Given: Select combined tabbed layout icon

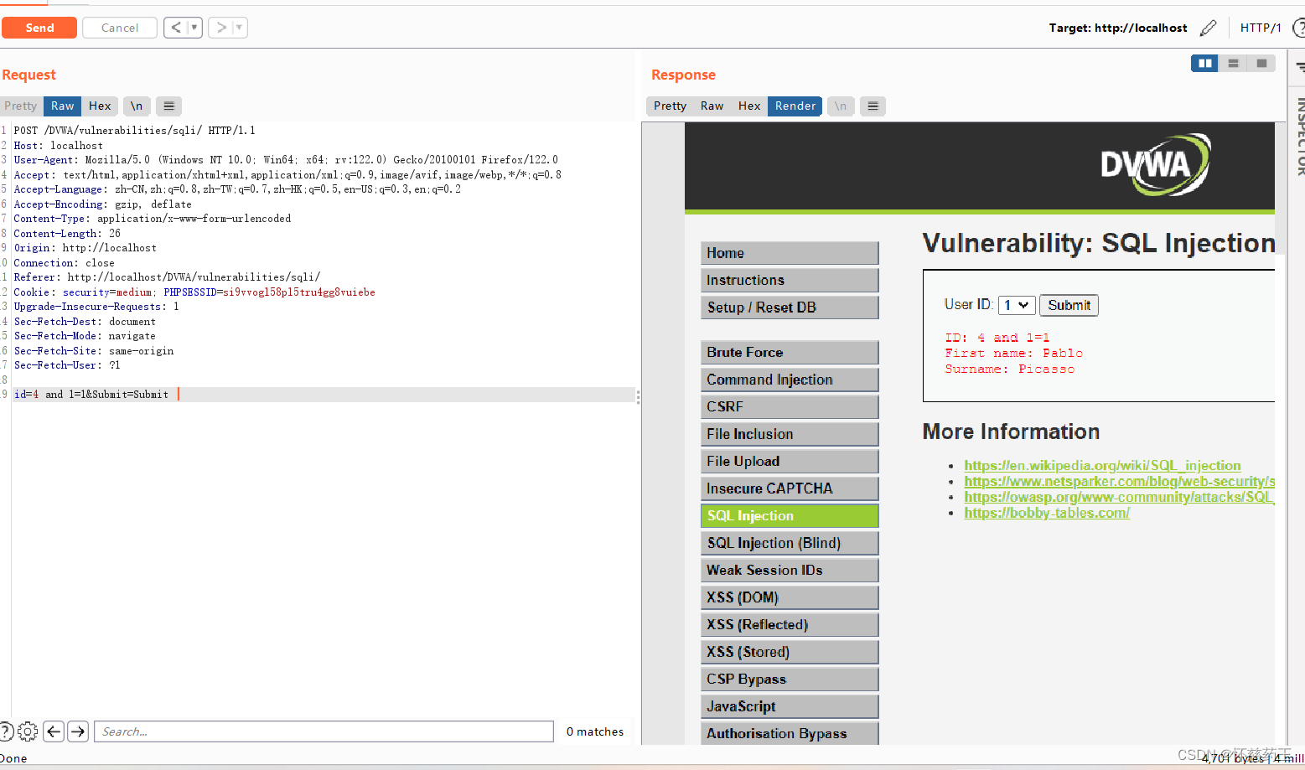Looking at the screenshot, I should pyautogui.click(x=1261, y=63).
